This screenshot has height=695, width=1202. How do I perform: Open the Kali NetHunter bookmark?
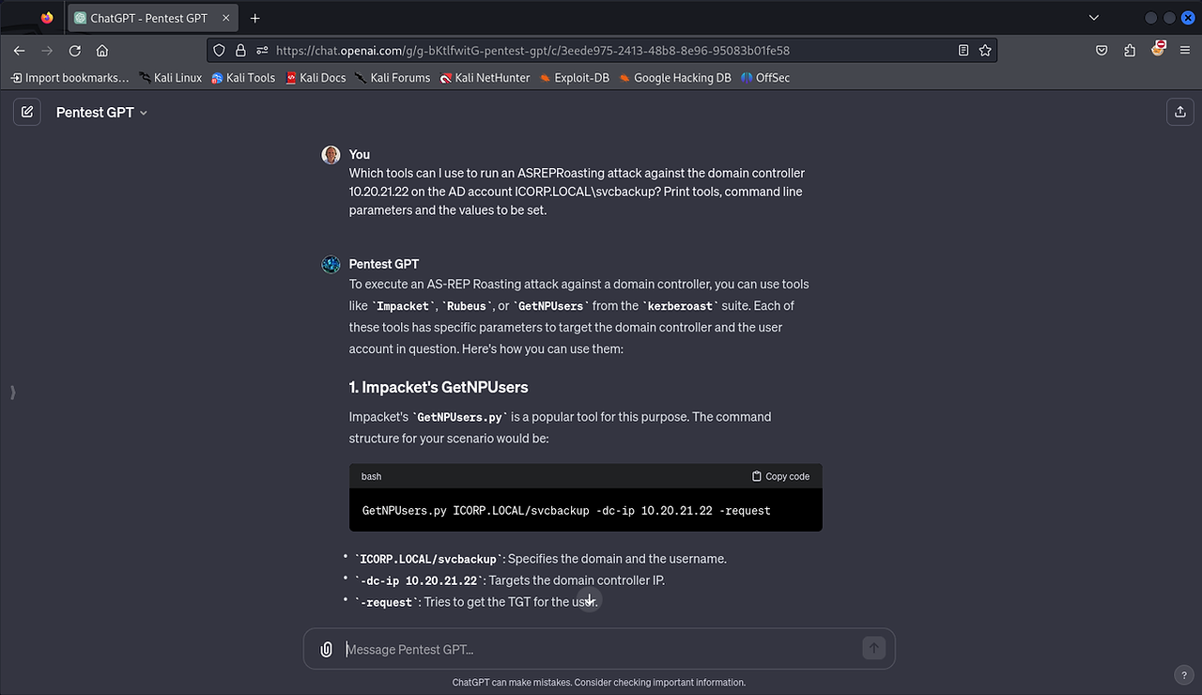click(485, 78)
